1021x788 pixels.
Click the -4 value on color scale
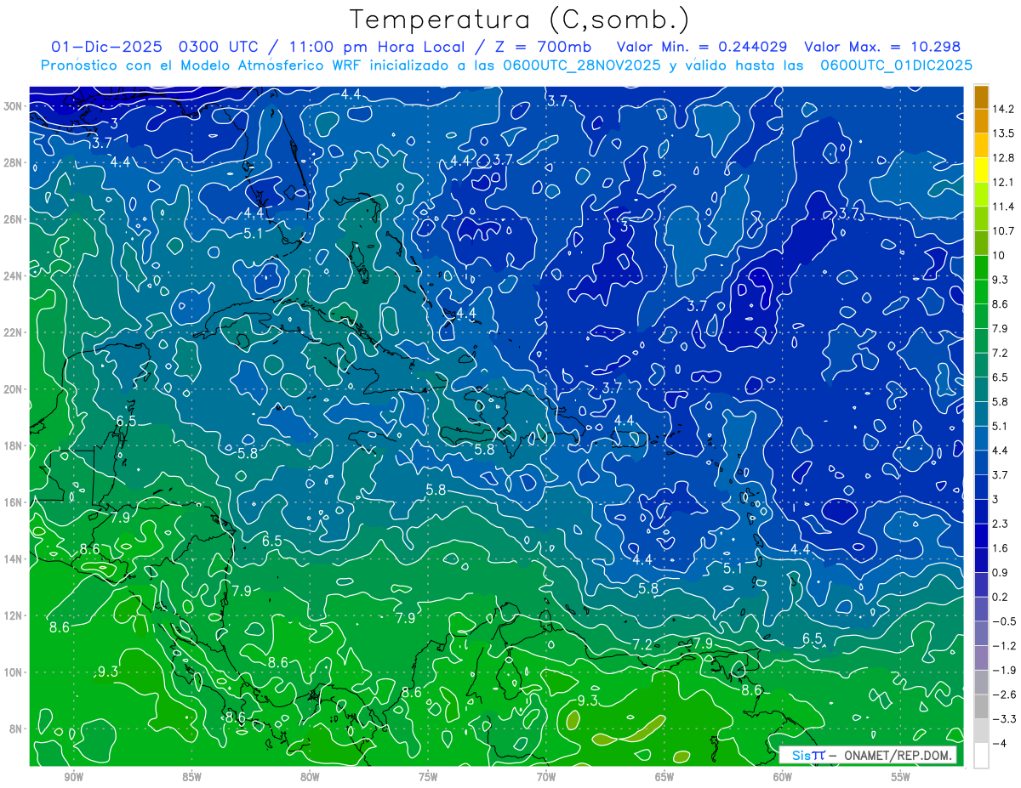click(x=999, y=743)
